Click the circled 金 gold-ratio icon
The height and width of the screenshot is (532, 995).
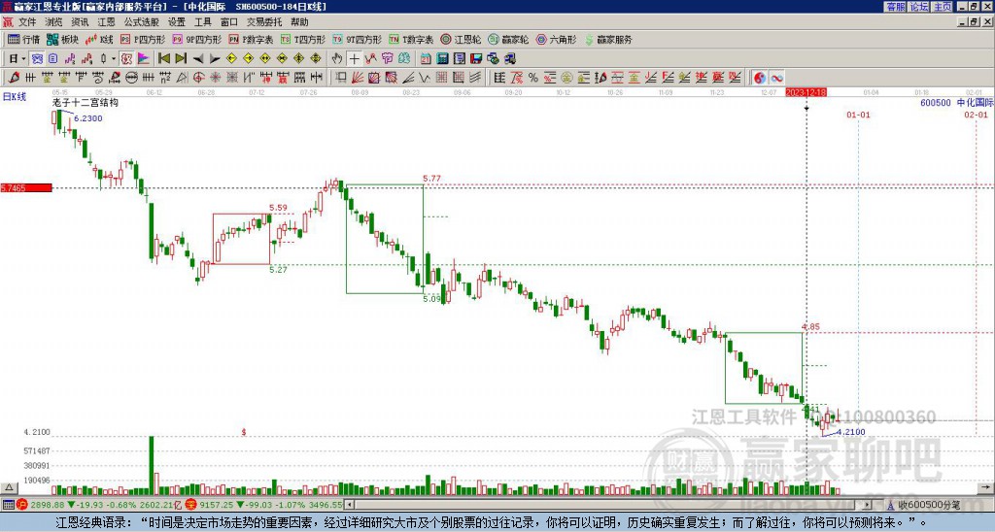[x=566, y=78]
